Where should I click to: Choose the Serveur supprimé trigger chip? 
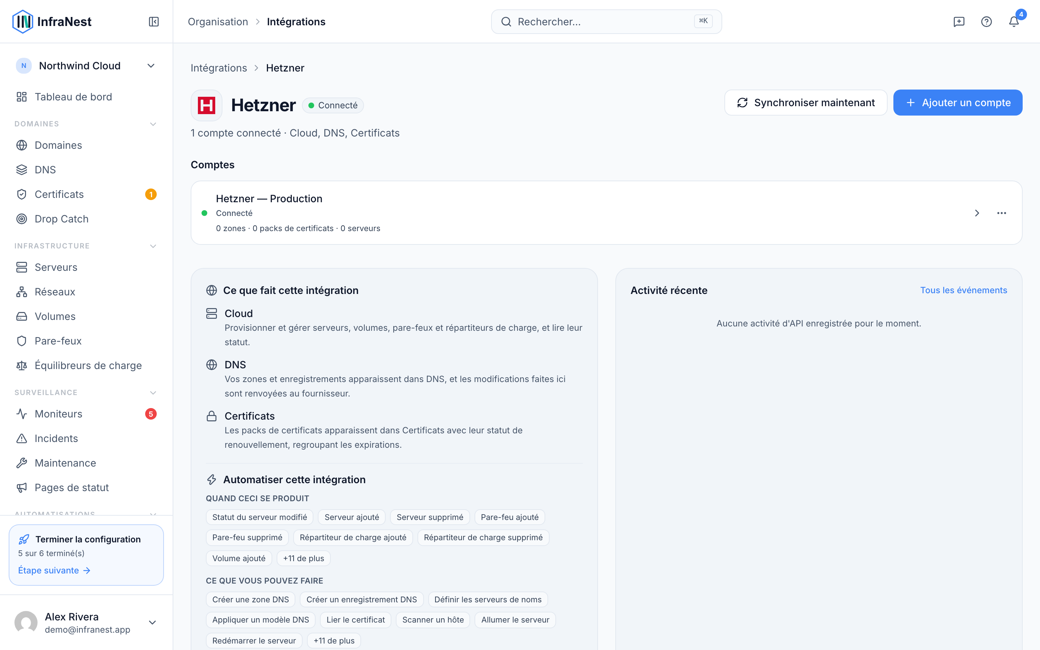(x=430, y=517)
